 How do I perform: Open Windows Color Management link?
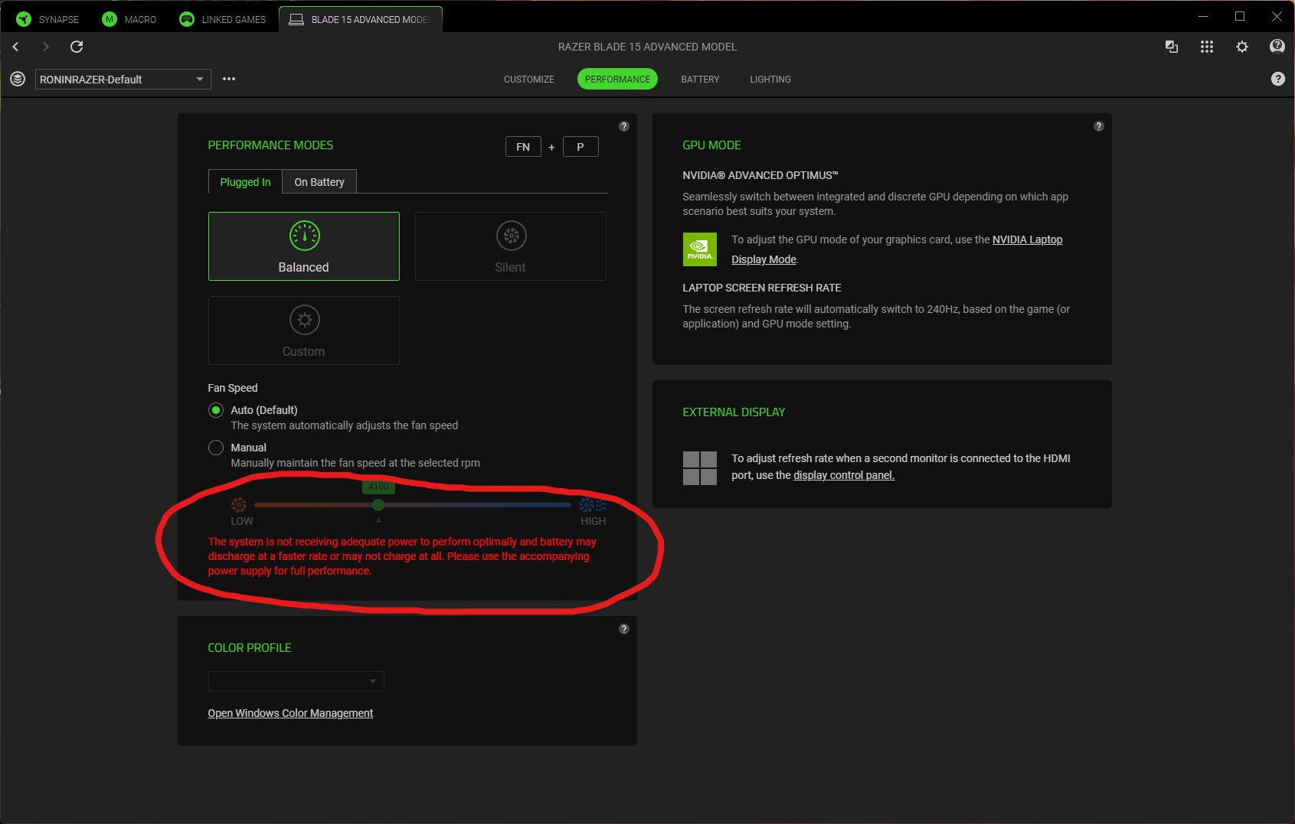pyautogui.click(x=290, y=713)
